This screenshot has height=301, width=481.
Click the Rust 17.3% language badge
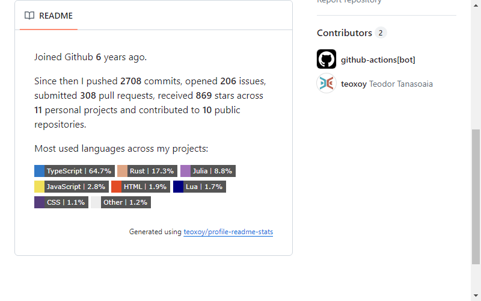pyautogui.click(x=147, y=171)
